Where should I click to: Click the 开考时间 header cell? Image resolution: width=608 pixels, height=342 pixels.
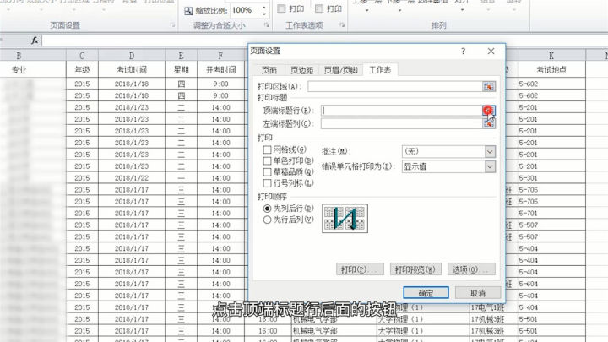point(220,70)
